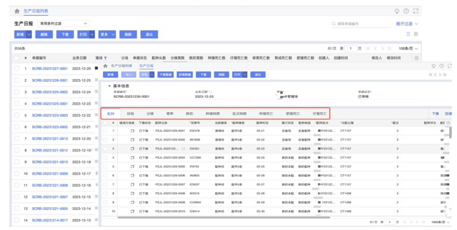Open the arrow next to 打印 in detail toolbar
This screenshot has height=230, width=457.
[245, 75]
